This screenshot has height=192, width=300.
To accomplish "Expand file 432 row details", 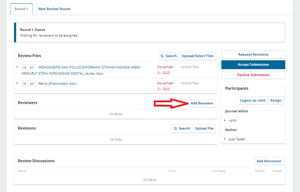I will point(17,83).
